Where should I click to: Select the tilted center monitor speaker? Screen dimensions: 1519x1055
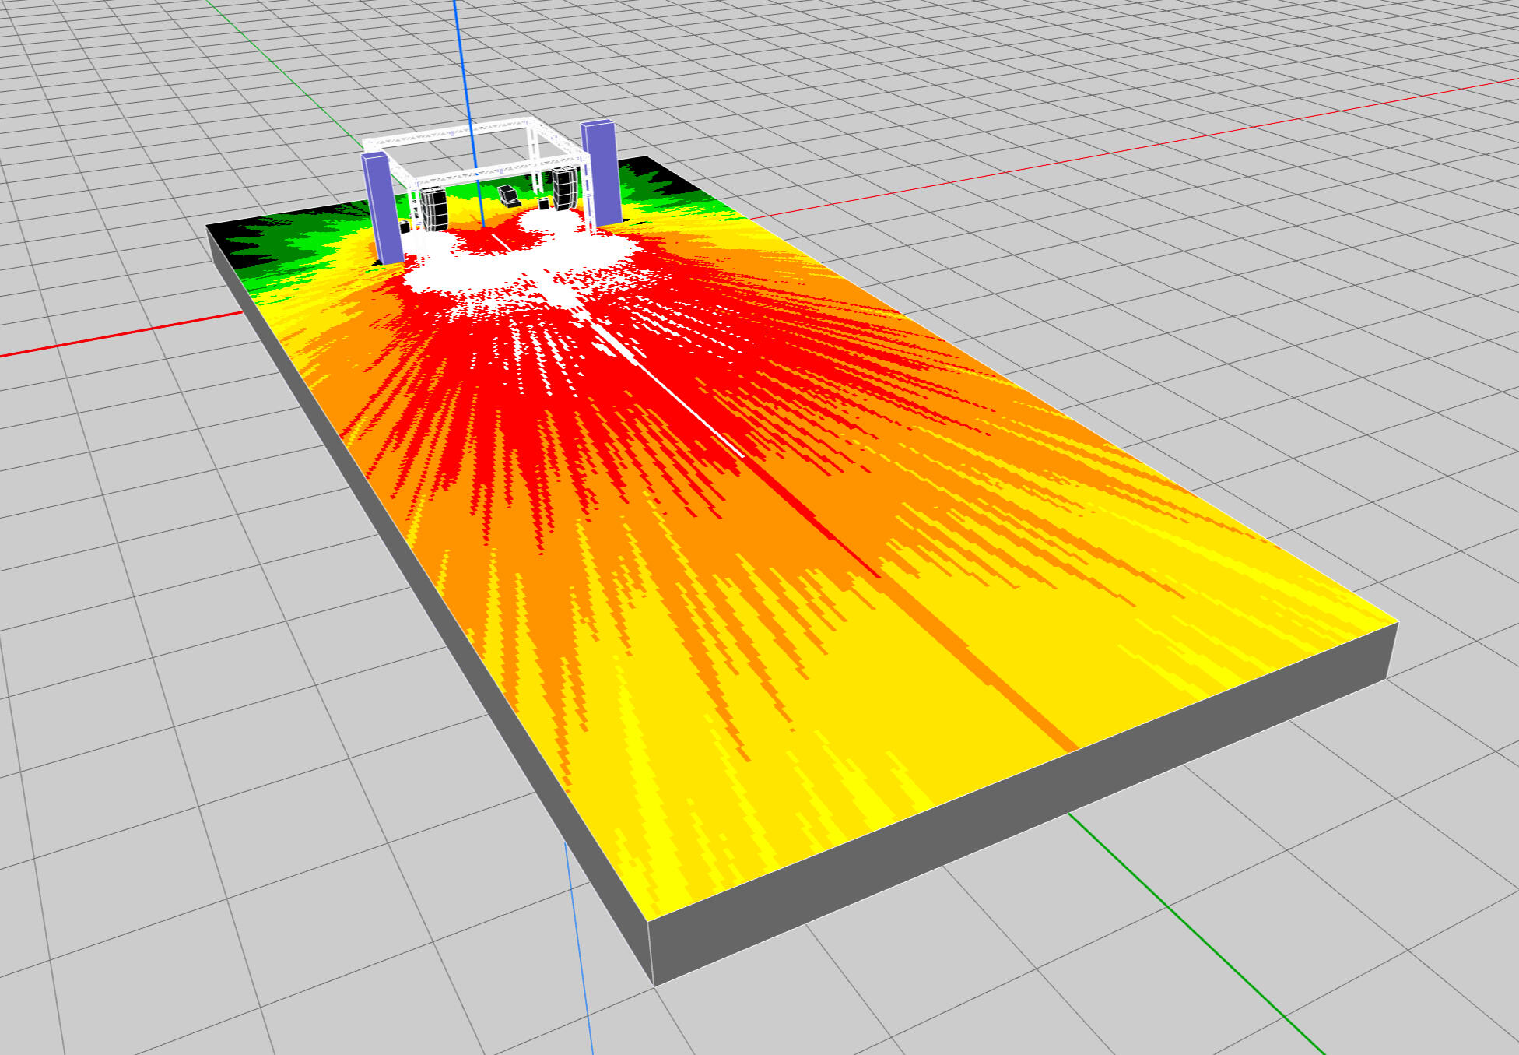508,195
